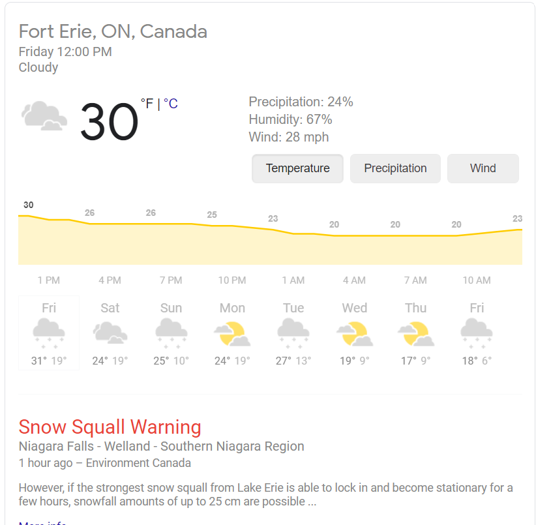
Task: Select Saturday's cloudy forecast icon
Action: (110, 332)
